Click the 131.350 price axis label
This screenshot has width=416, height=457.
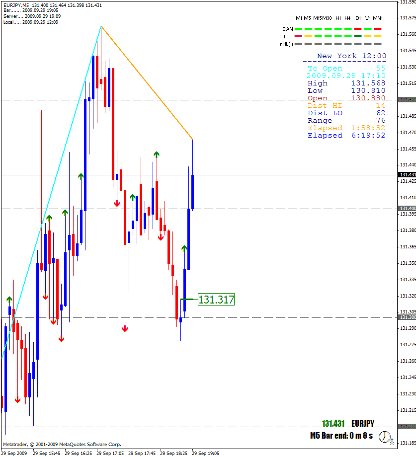[x=408, y=263]
